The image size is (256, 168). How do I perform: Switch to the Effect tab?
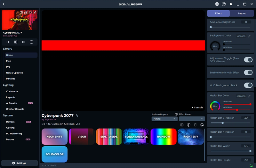pyautogui.click(x=218, y=13)
